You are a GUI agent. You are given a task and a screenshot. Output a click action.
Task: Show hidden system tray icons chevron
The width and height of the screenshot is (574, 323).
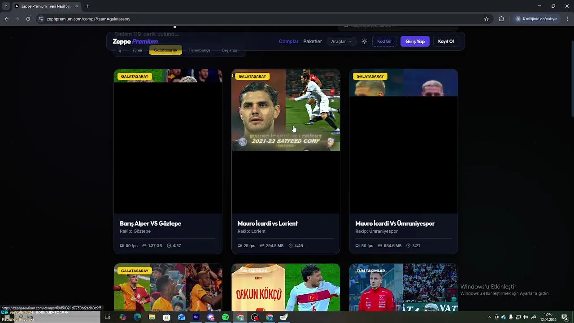(489, 317)
